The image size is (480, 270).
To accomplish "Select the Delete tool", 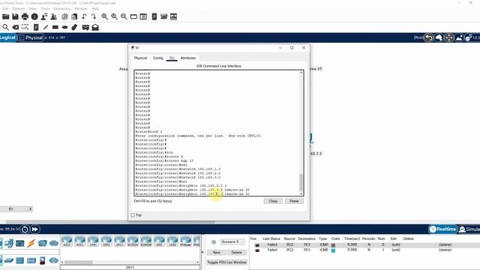I will coord(15,27).
